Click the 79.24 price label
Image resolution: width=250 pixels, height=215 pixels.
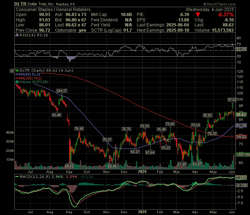(x=195, y=125)
